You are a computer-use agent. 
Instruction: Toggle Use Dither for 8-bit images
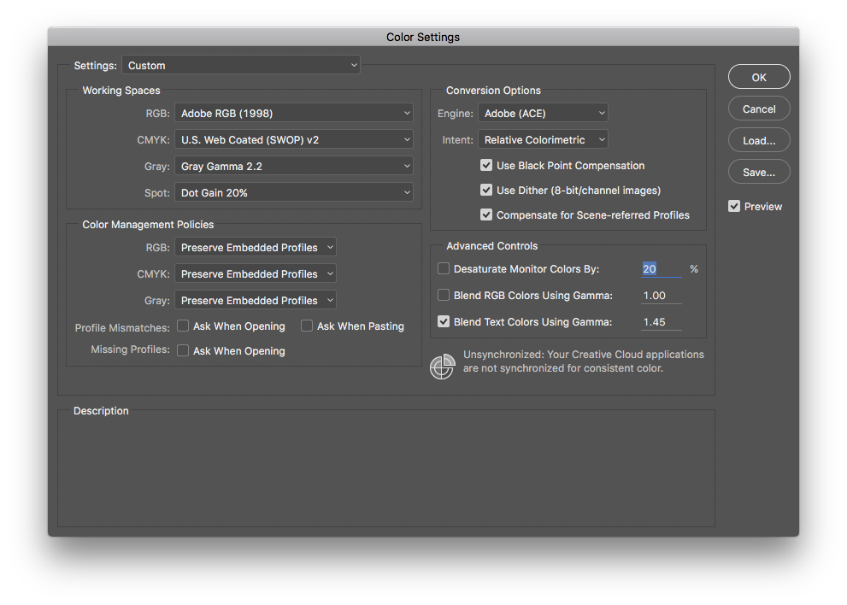pos(486,191)
